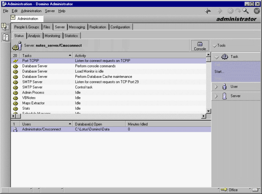Click the horizontal scroll-left arrow in the task list
This screenshot has height=194, width=262.
13,116
